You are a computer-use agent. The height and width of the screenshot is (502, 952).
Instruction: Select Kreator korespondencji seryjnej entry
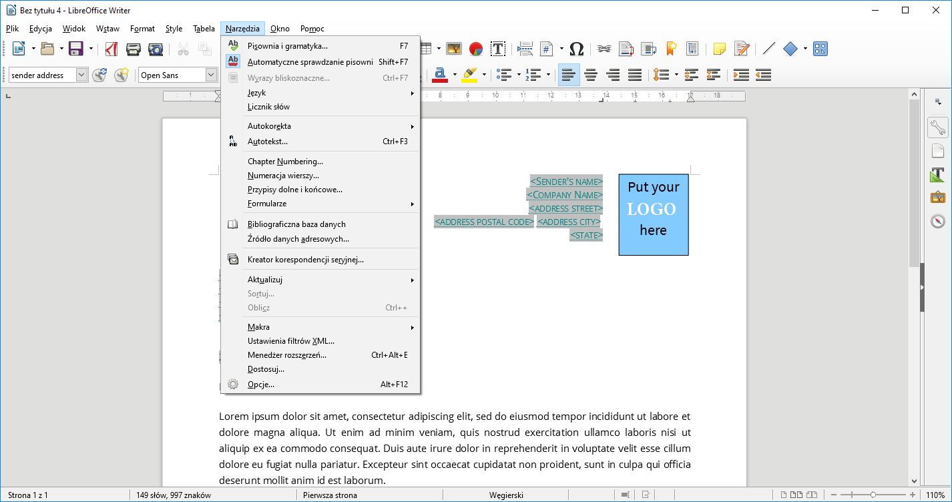pos(320,260)
